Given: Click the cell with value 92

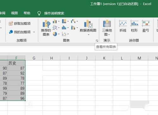Looking at the screenshot, I should [16, 73].
